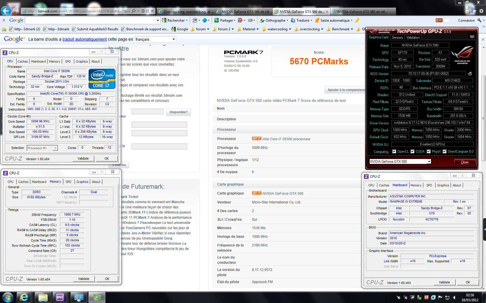Open Windows Explorer folder in the taskbar
This screenshot has width=486, height=303.
click(43, 297)
